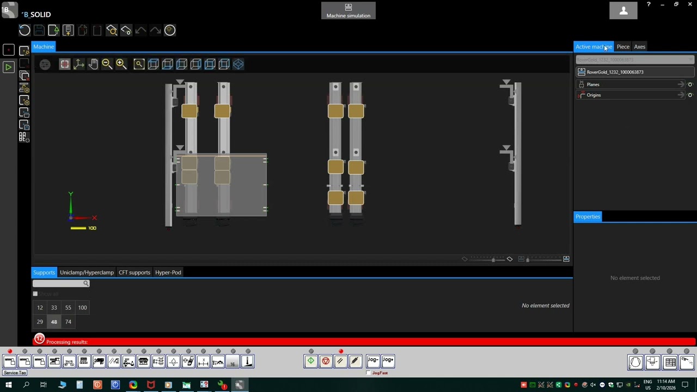The width and height of the screenshot is (697, 392).
Task: Click the Zoom Out magnifier icon
Action: [107, 64]
